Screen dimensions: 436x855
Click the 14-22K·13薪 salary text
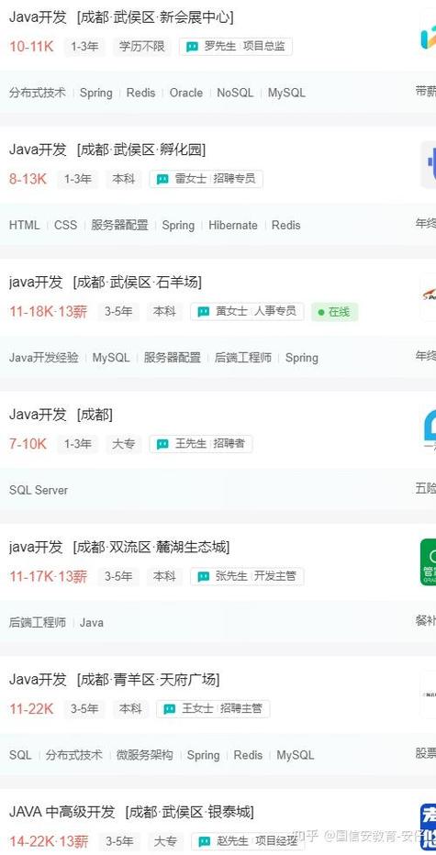click(x=49, y=842)
